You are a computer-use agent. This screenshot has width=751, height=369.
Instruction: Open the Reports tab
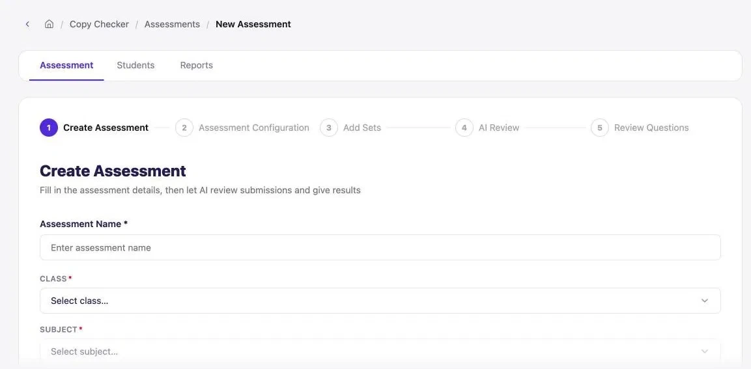196,65
